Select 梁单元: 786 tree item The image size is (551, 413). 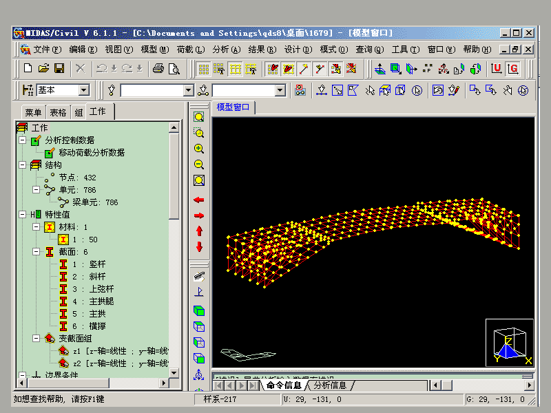(x=95, y=202)
